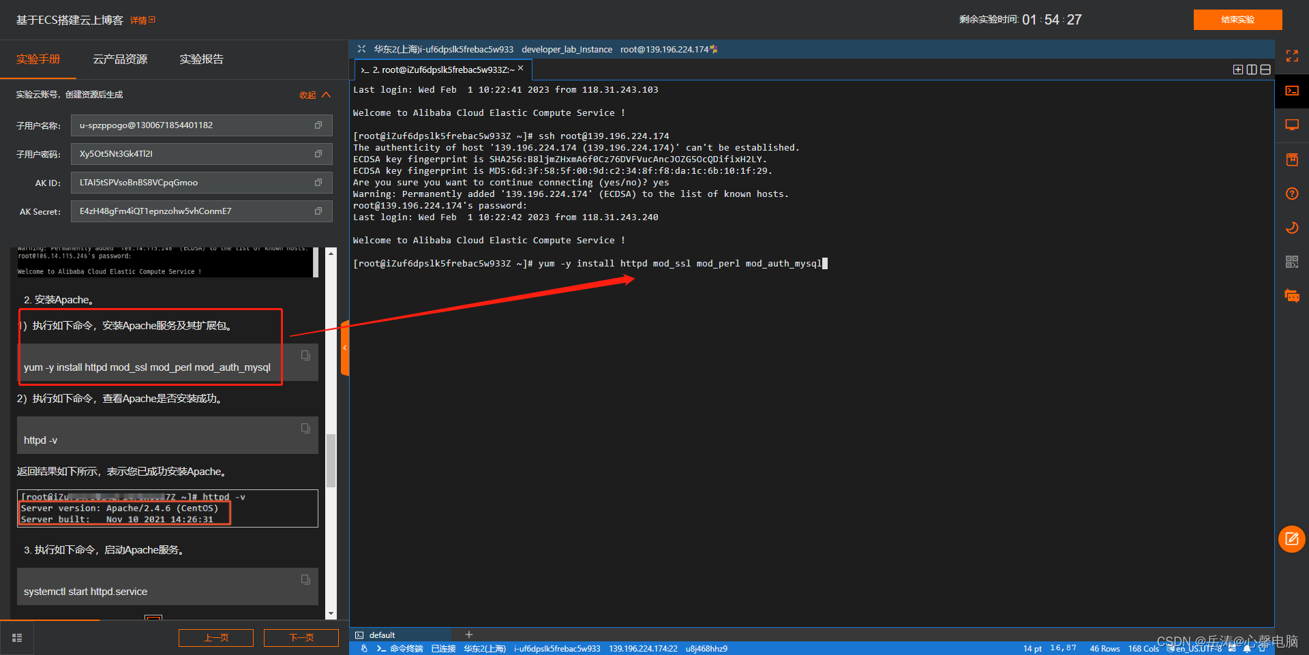Click the AK Secret input field
Screen dimensions: 1309x655
[x=202, y=211]
